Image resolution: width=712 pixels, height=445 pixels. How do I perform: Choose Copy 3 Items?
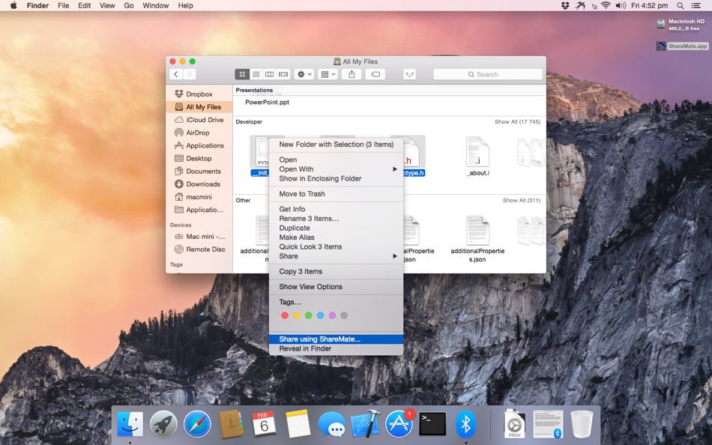pos(336,271)
